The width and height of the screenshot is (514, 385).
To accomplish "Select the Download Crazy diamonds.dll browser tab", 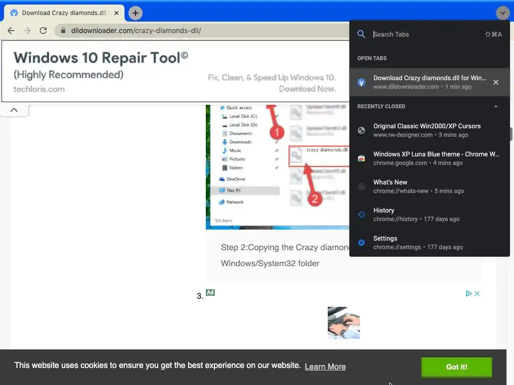I will tap(64, 13).
